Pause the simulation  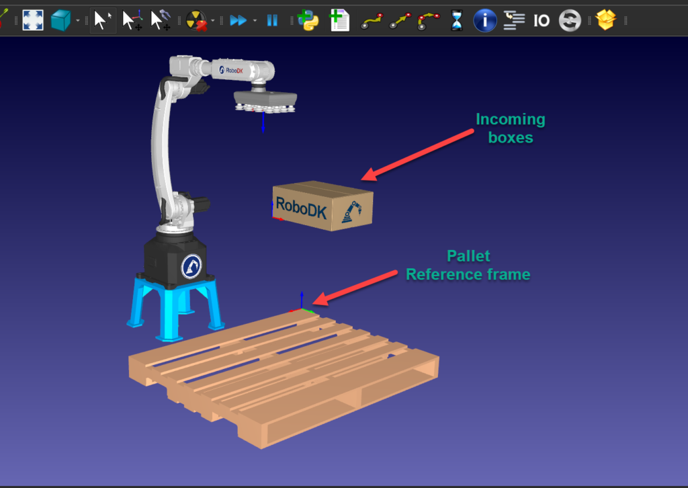272,20
